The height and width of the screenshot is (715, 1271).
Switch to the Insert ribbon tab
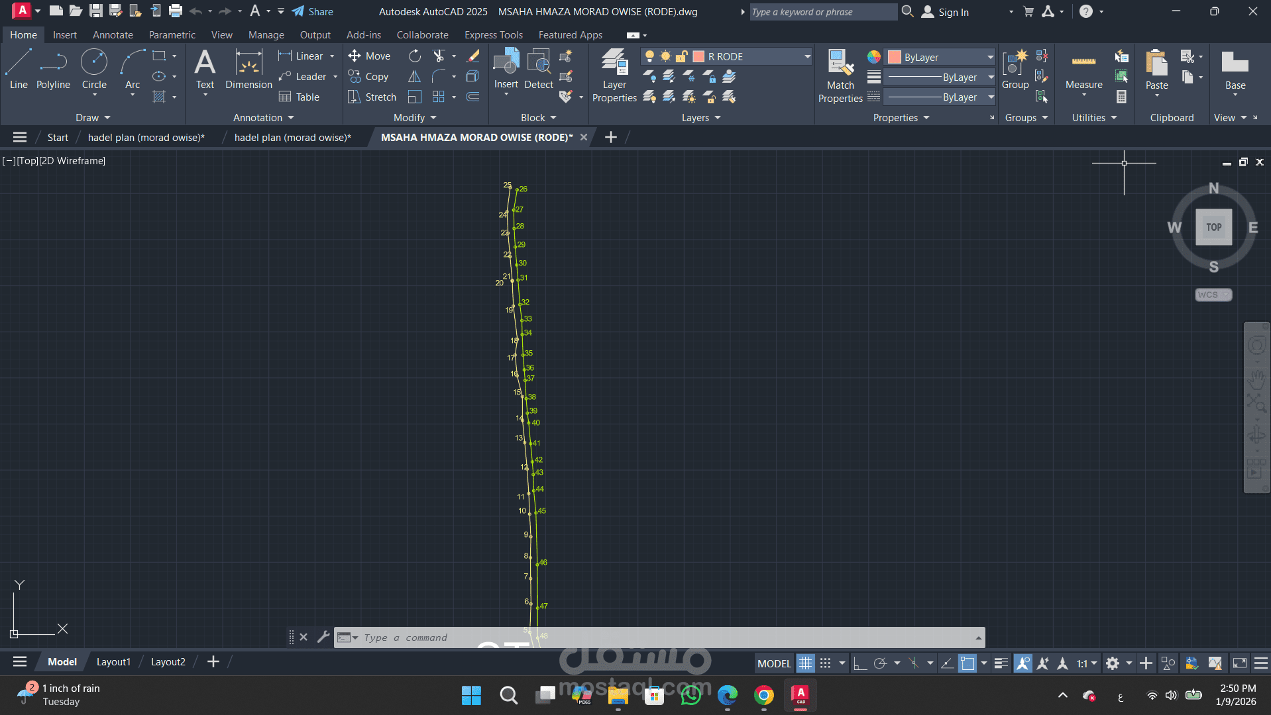pos(65,35)
